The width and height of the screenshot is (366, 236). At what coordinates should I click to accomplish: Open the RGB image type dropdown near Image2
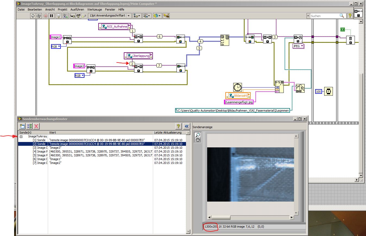tap(80, 76)
